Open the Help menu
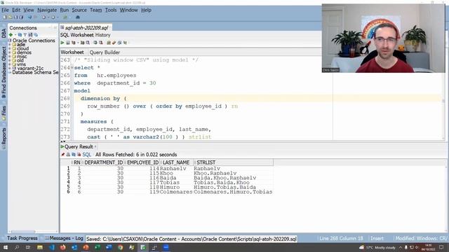449x252 pixels. (146, 10)
